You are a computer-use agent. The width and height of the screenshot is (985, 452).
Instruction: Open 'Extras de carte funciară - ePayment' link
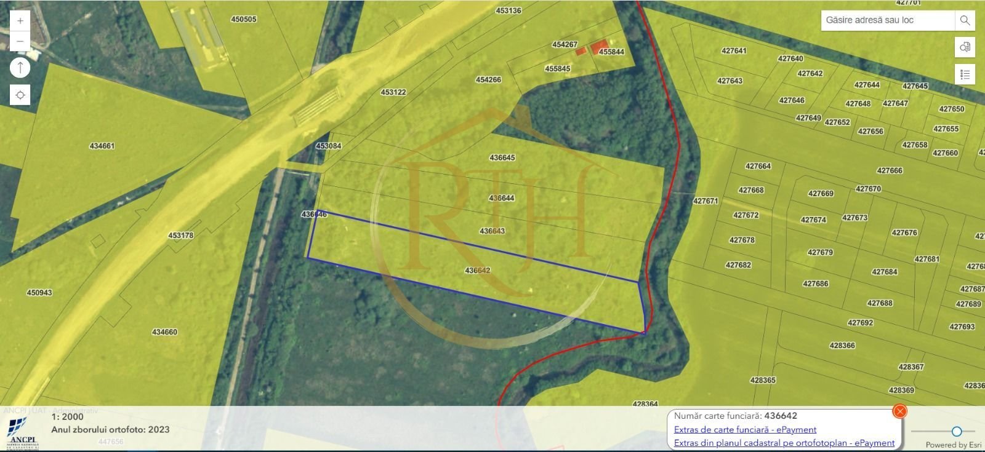[745, 430]
